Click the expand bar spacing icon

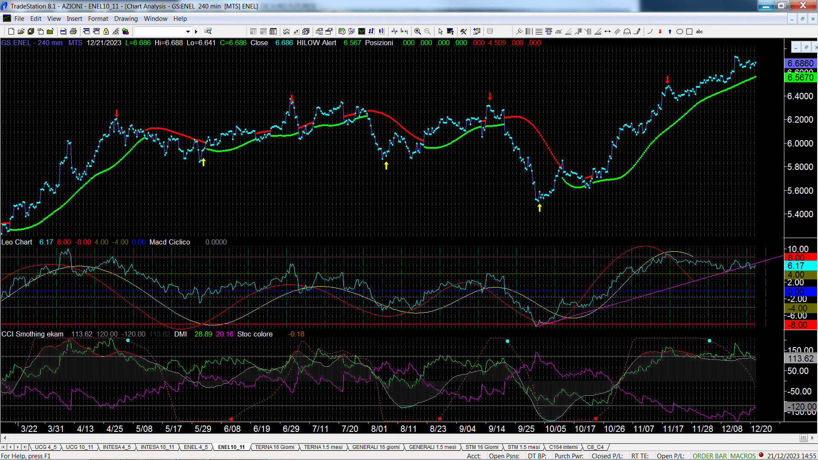click(x=404, y=31)
